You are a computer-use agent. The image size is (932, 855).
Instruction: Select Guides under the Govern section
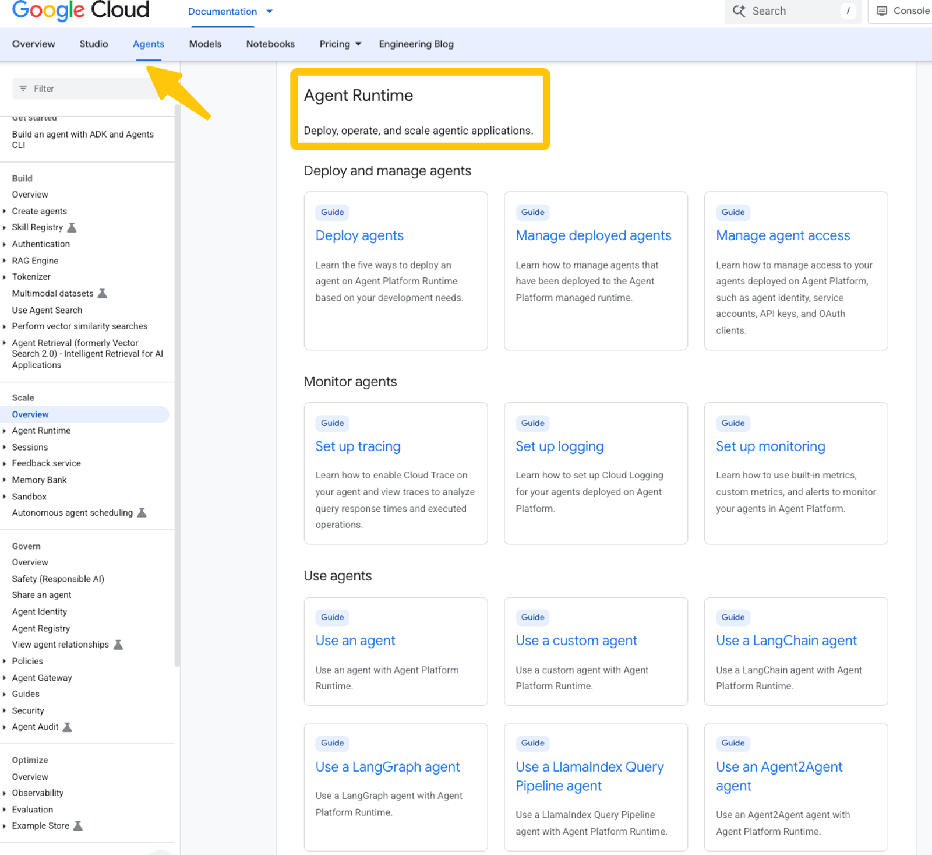click(26, 694)
